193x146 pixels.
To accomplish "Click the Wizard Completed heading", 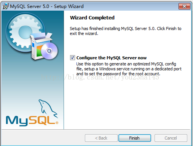I will point(92,18).
